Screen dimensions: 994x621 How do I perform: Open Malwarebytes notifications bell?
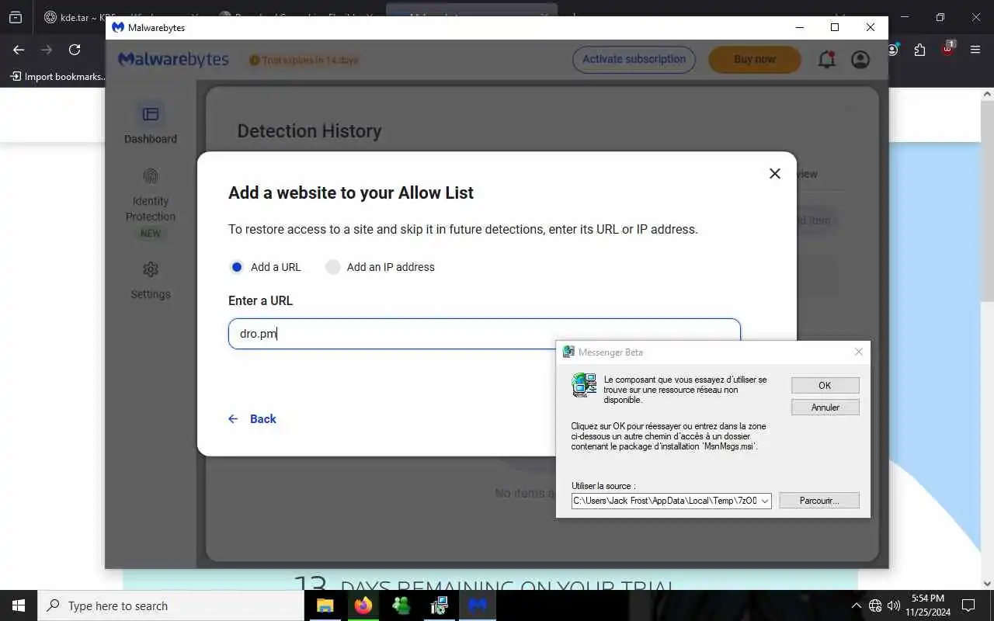(x=827, y=59)
